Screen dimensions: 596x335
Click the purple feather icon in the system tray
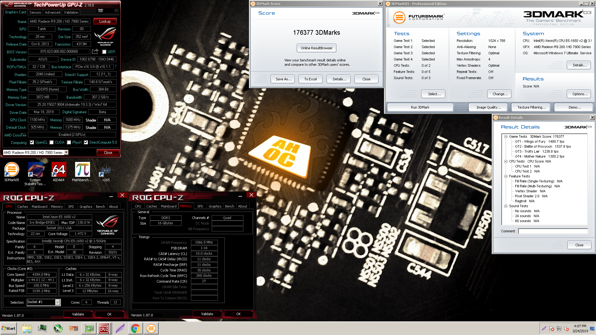click(x=544, y=328)
